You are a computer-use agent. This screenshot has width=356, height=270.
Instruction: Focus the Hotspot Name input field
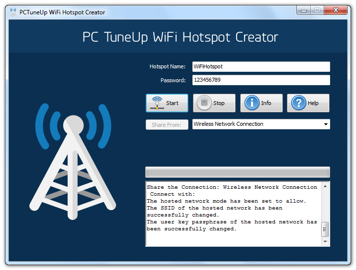(261, 67)
